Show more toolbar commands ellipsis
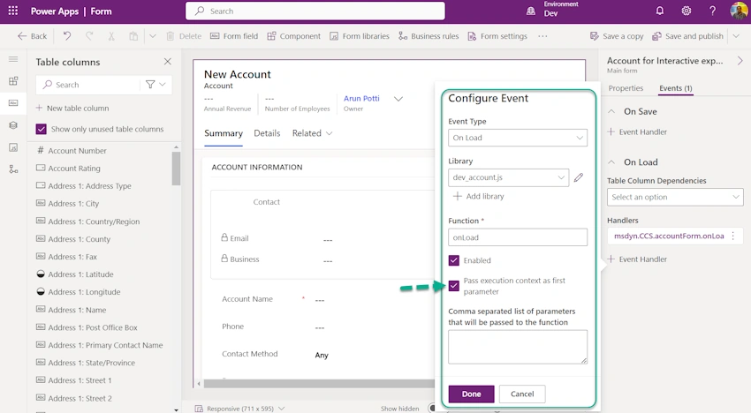Viewport: 751px width, 413px height. [x=542, y=36]
